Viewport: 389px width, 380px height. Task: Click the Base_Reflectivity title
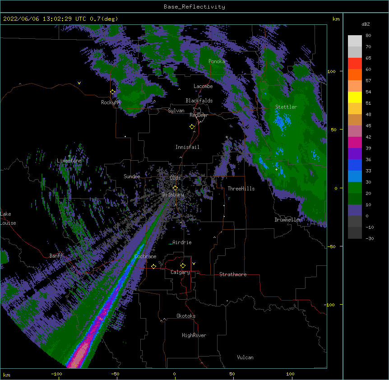coord(194,7)
